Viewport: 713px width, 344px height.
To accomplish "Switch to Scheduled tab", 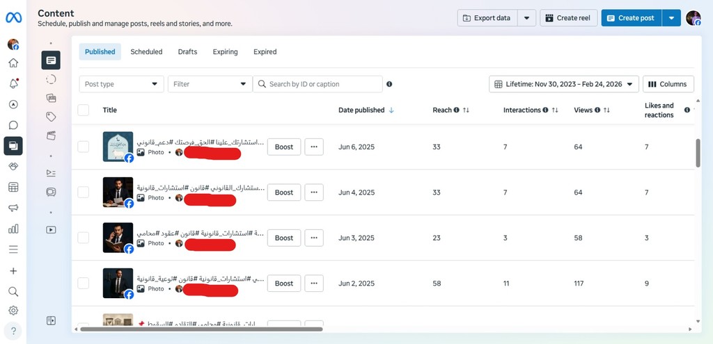I will click(146, 51).
